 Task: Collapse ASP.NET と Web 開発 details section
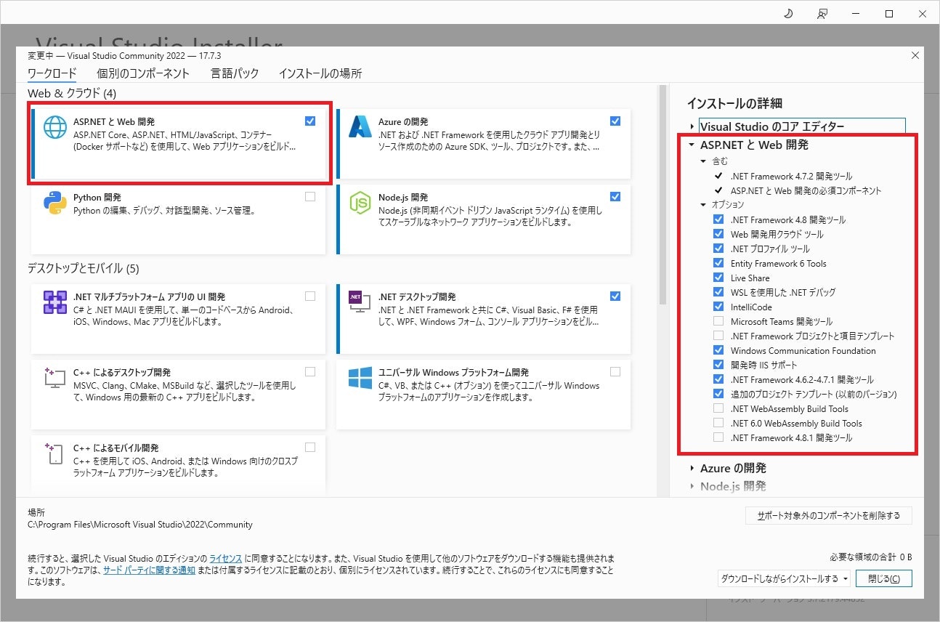(x=692, y=145)
